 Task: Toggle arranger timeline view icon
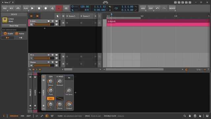pyautogui.click(x=37, y=16)
